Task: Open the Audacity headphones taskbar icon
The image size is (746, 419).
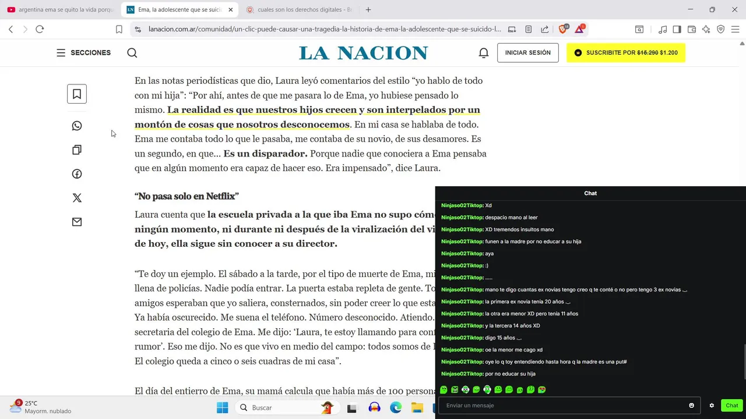Action: (374, 408)
